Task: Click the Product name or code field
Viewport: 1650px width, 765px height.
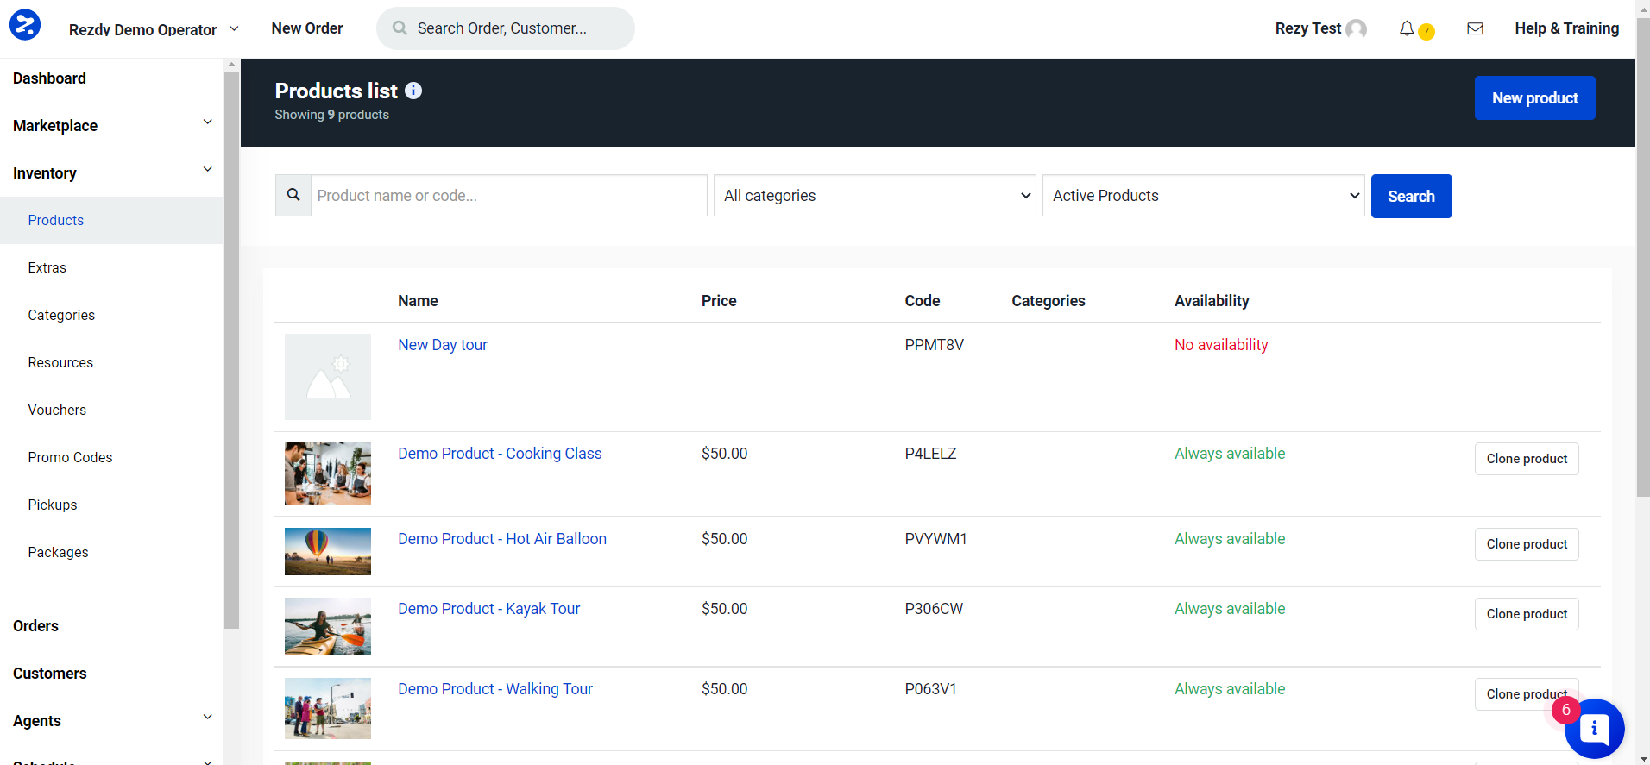Action: click(x=508, y=196)
